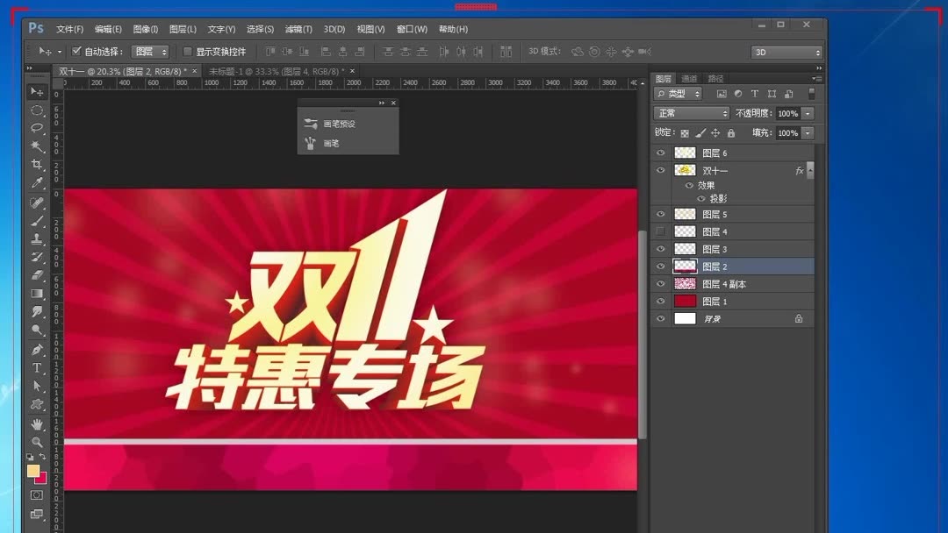Open the Brush Presets panel icon
Viewport: 948px width, 533px height.
311,124
